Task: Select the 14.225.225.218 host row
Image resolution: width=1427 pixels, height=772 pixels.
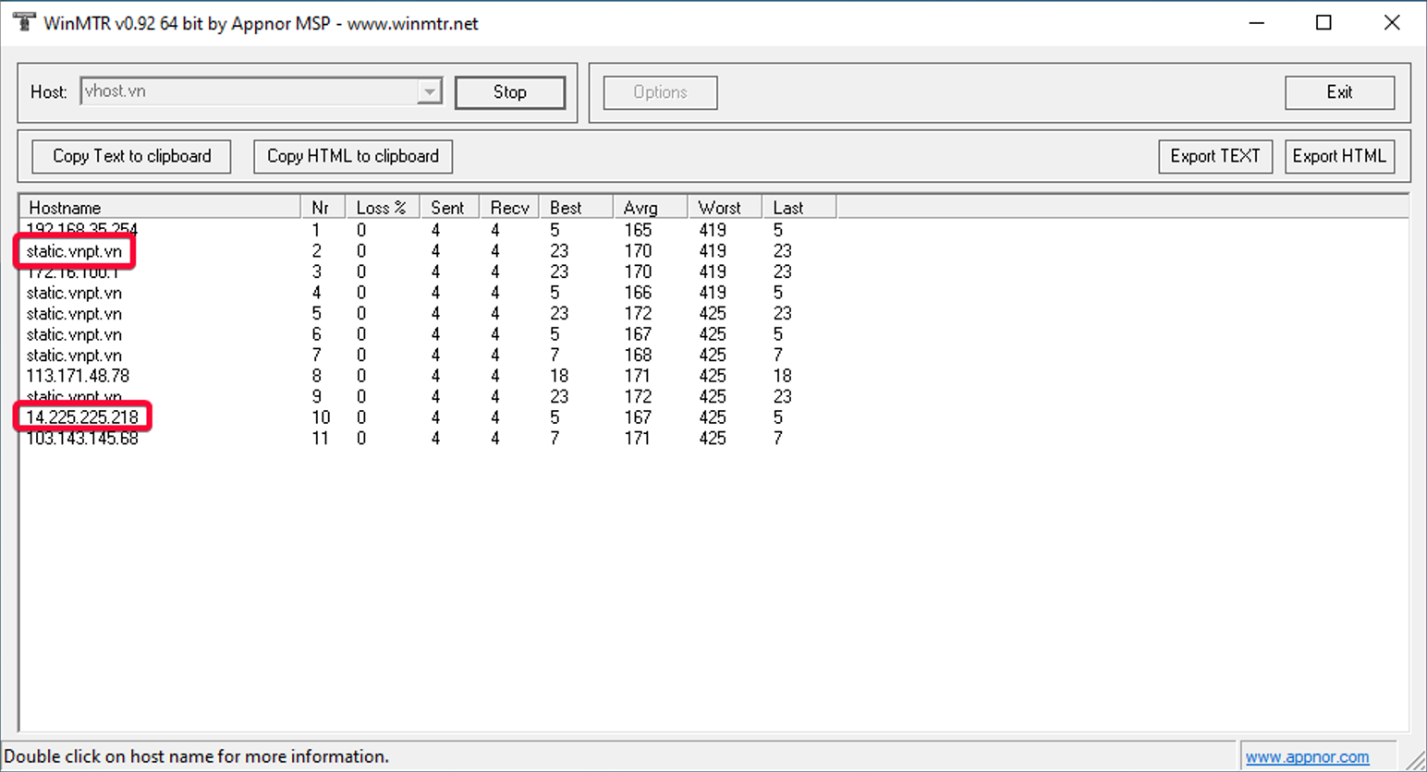Action: click(82, 417)
